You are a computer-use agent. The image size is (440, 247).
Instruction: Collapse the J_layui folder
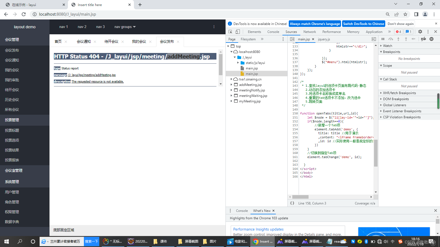[x=235, y=57]
